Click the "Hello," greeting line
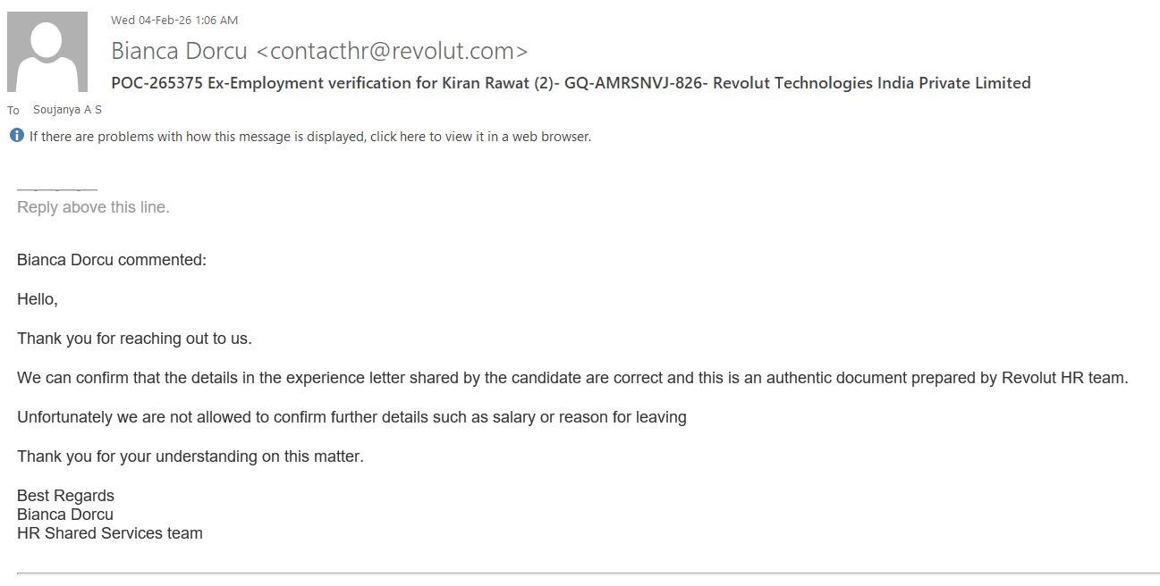The width and height of the screenshot is (1160, 586). pyautogui.click(x=38, y=299)
